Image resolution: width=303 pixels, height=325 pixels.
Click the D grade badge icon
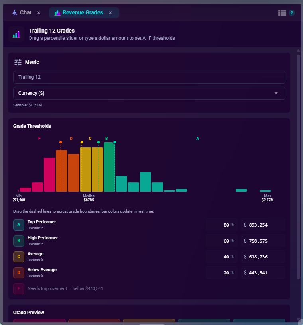(x=19, y=273)
